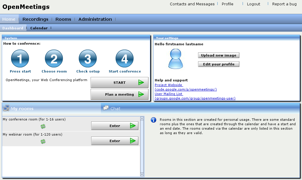Image resolution: width=302 pixels, height=180 pixels.
Task: Click the Chat speech bubble icon
Action: coord(106,108)
